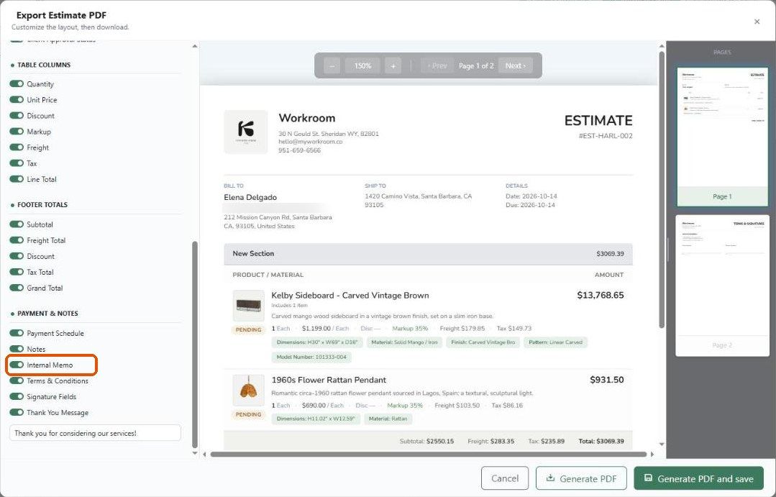Click the Generate PDF button
Image resolution: width=776 pixels, height=497 pixels.
click(581, 478)
